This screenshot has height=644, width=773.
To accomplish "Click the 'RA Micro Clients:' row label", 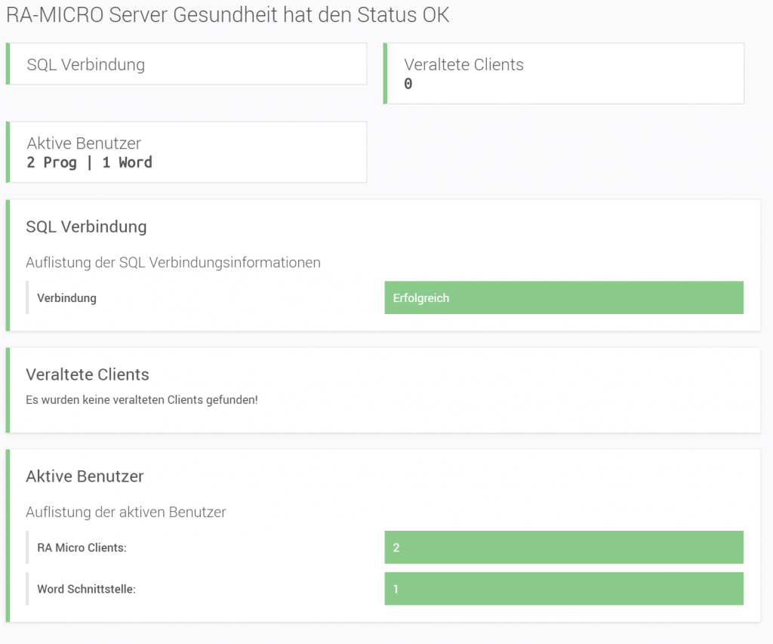I will (x=82, y=547).
